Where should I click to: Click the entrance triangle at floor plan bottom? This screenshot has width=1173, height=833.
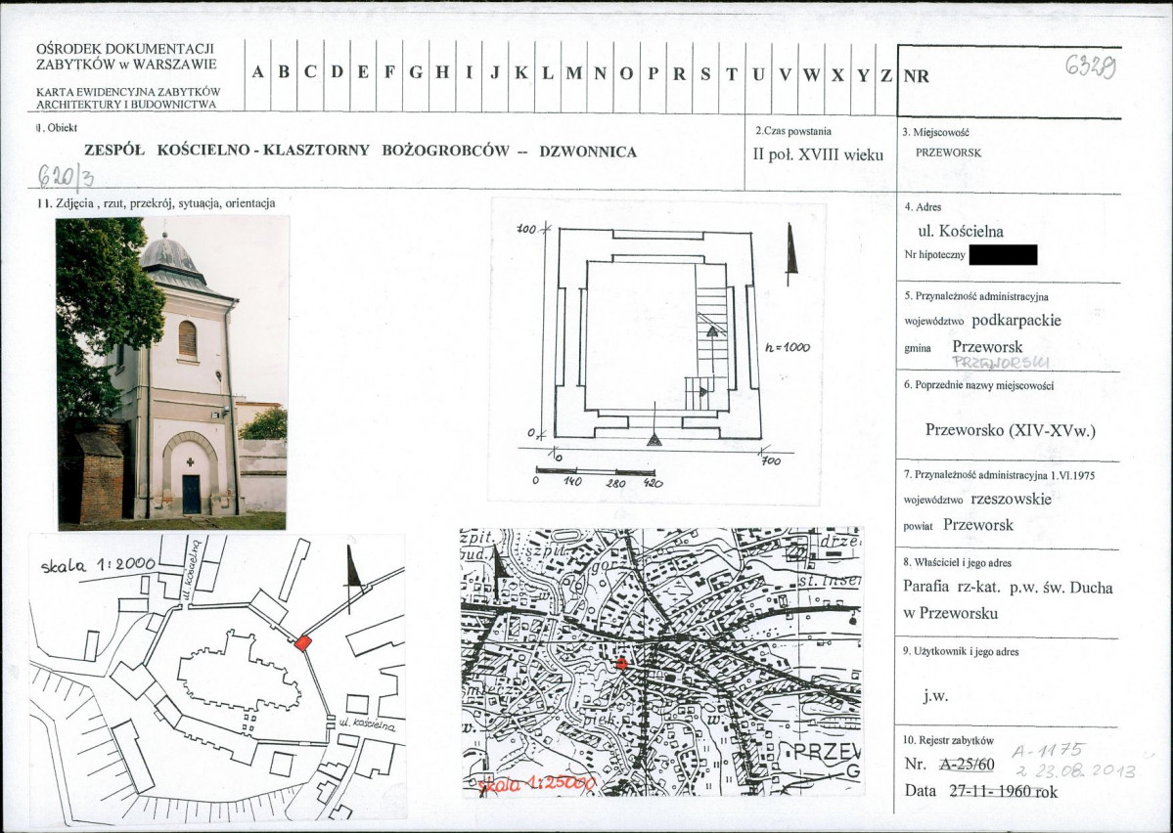point(654,439)
